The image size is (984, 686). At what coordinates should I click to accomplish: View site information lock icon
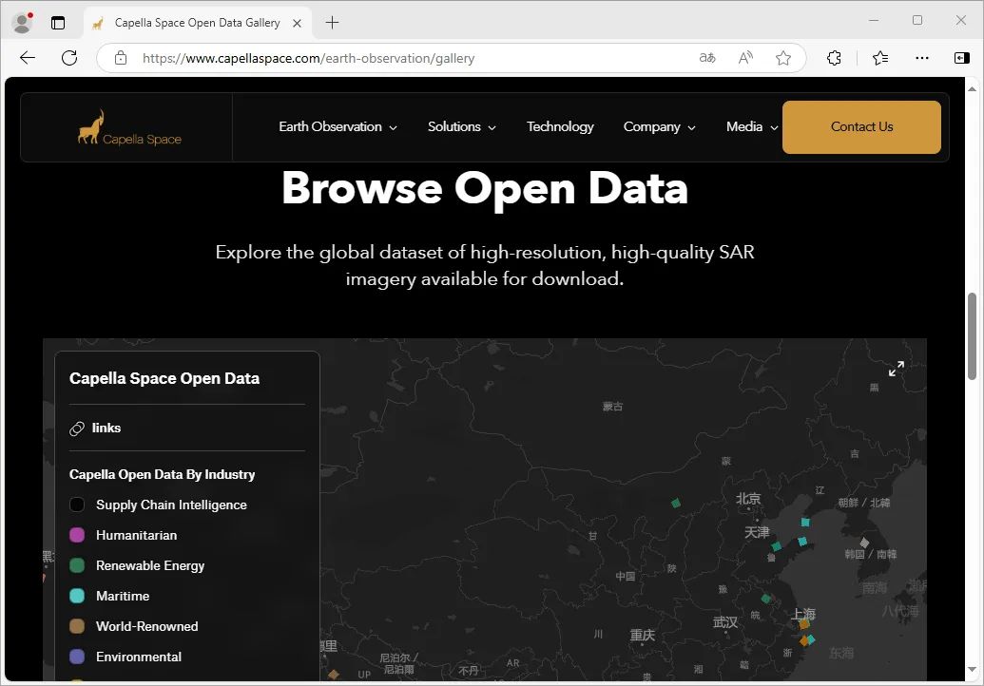121,58
